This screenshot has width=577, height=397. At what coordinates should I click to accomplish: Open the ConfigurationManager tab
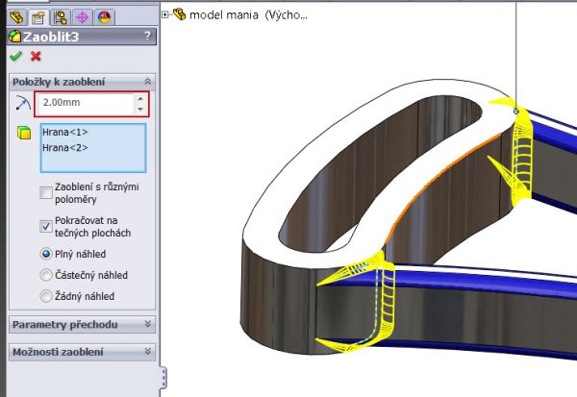(x=60, y=15)
